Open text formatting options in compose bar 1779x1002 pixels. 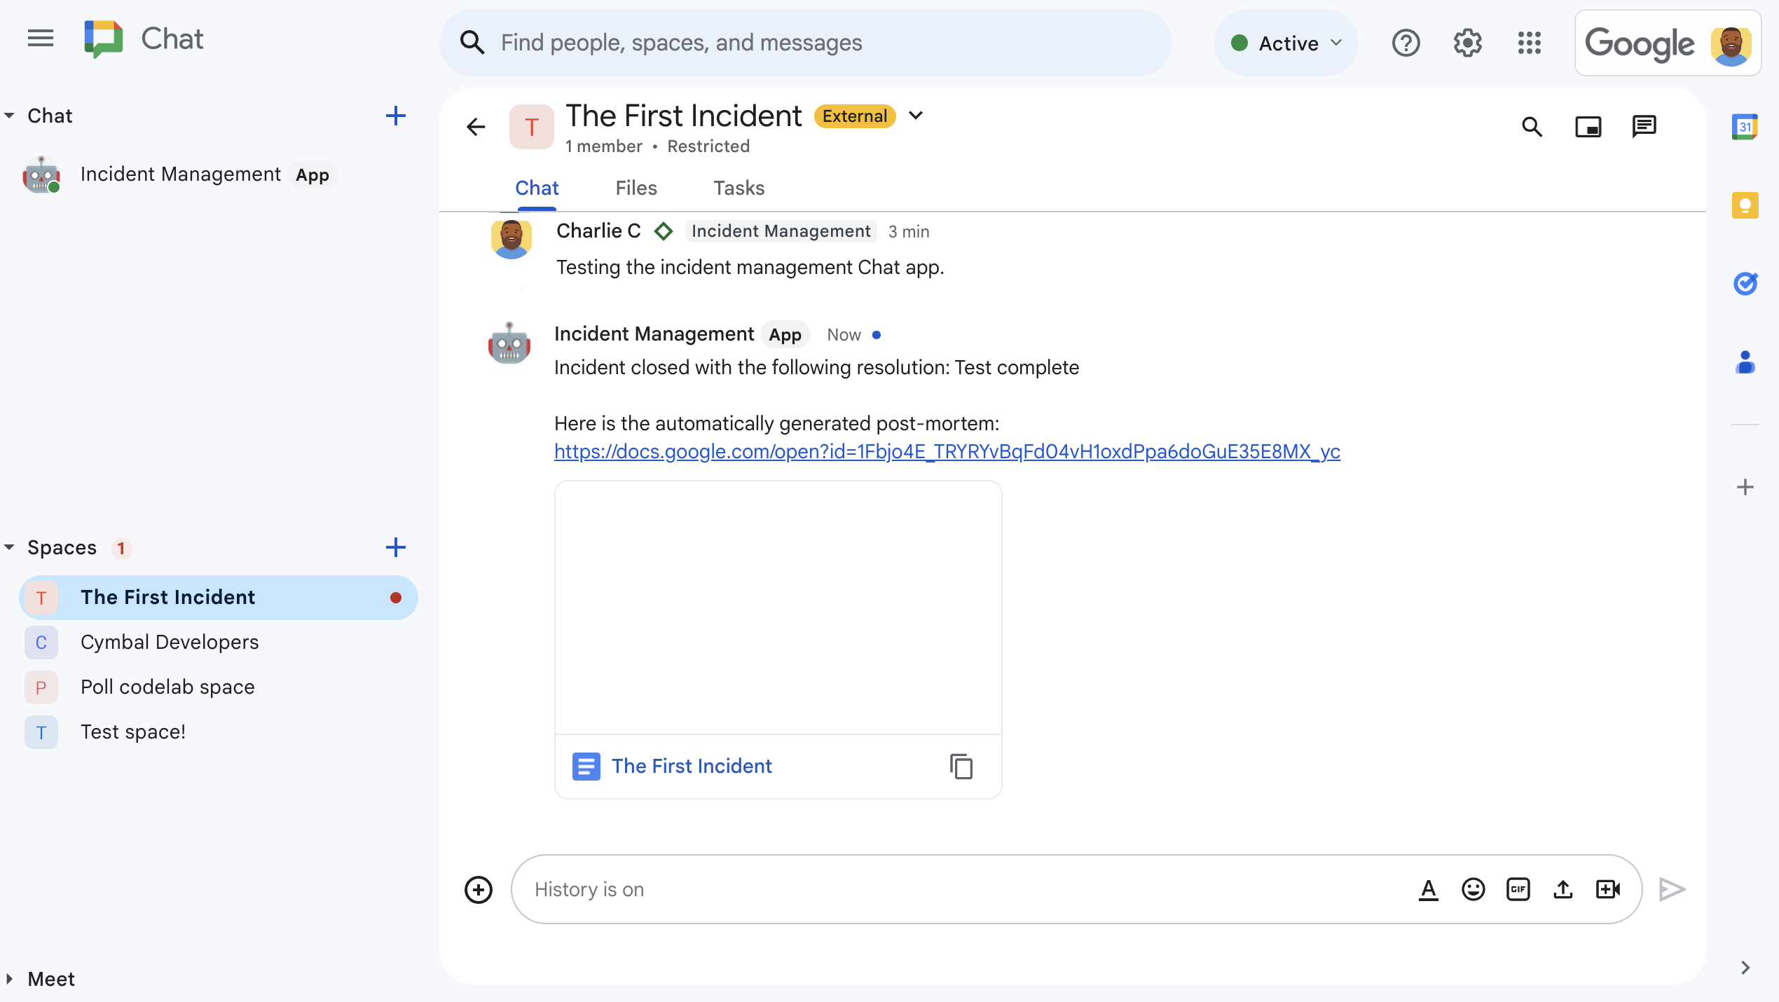[1429, 889]
